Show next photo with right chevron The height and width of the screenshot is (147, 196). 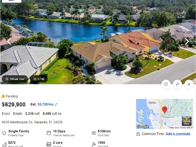click(x=187, y=41)
